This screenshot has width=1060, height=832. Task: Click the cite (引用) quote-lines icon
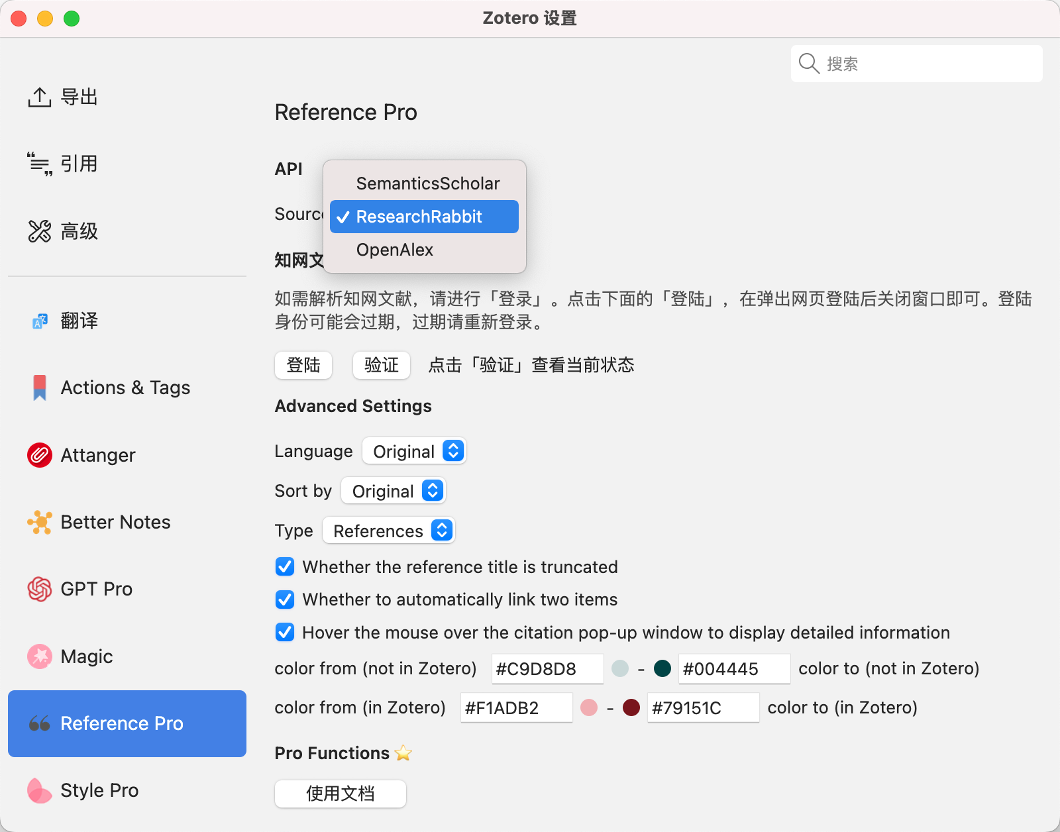[x=40, y=164]
